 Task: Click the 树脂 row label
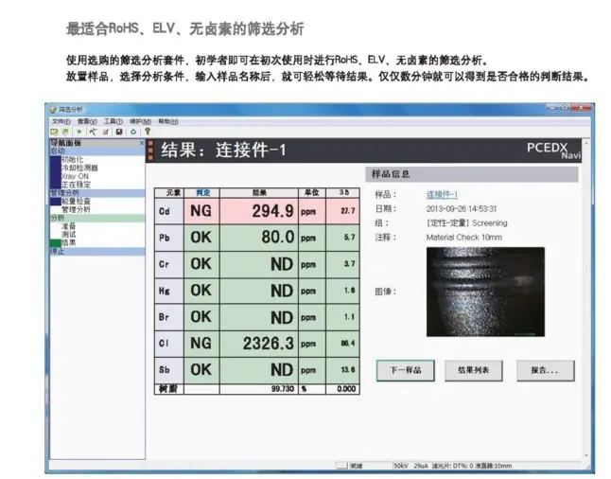tap(169, 389)
